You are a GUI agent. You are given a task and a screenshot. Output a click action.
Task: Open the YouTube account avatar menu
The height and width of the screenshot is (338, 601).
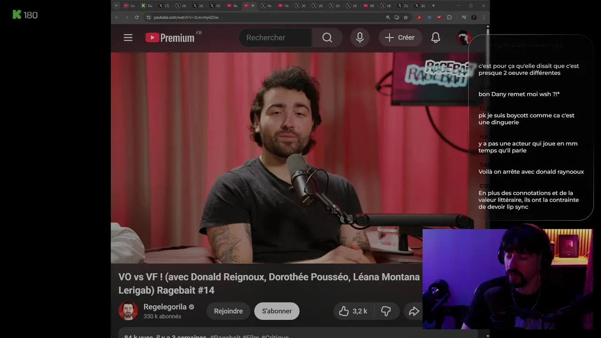(463, 38)
